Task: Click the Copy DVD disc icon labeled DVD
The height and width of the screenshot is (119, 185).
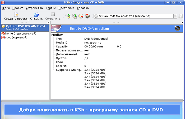Action: pos(74,16)
